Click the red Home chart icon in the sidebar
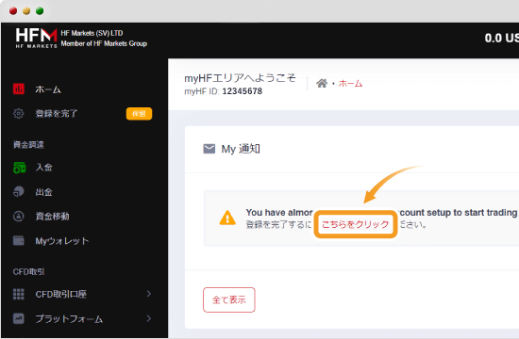 point(19,89)
